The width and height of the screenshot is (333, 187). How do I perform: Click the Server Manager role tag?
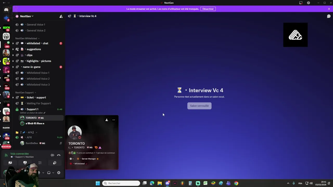[88, 159]
